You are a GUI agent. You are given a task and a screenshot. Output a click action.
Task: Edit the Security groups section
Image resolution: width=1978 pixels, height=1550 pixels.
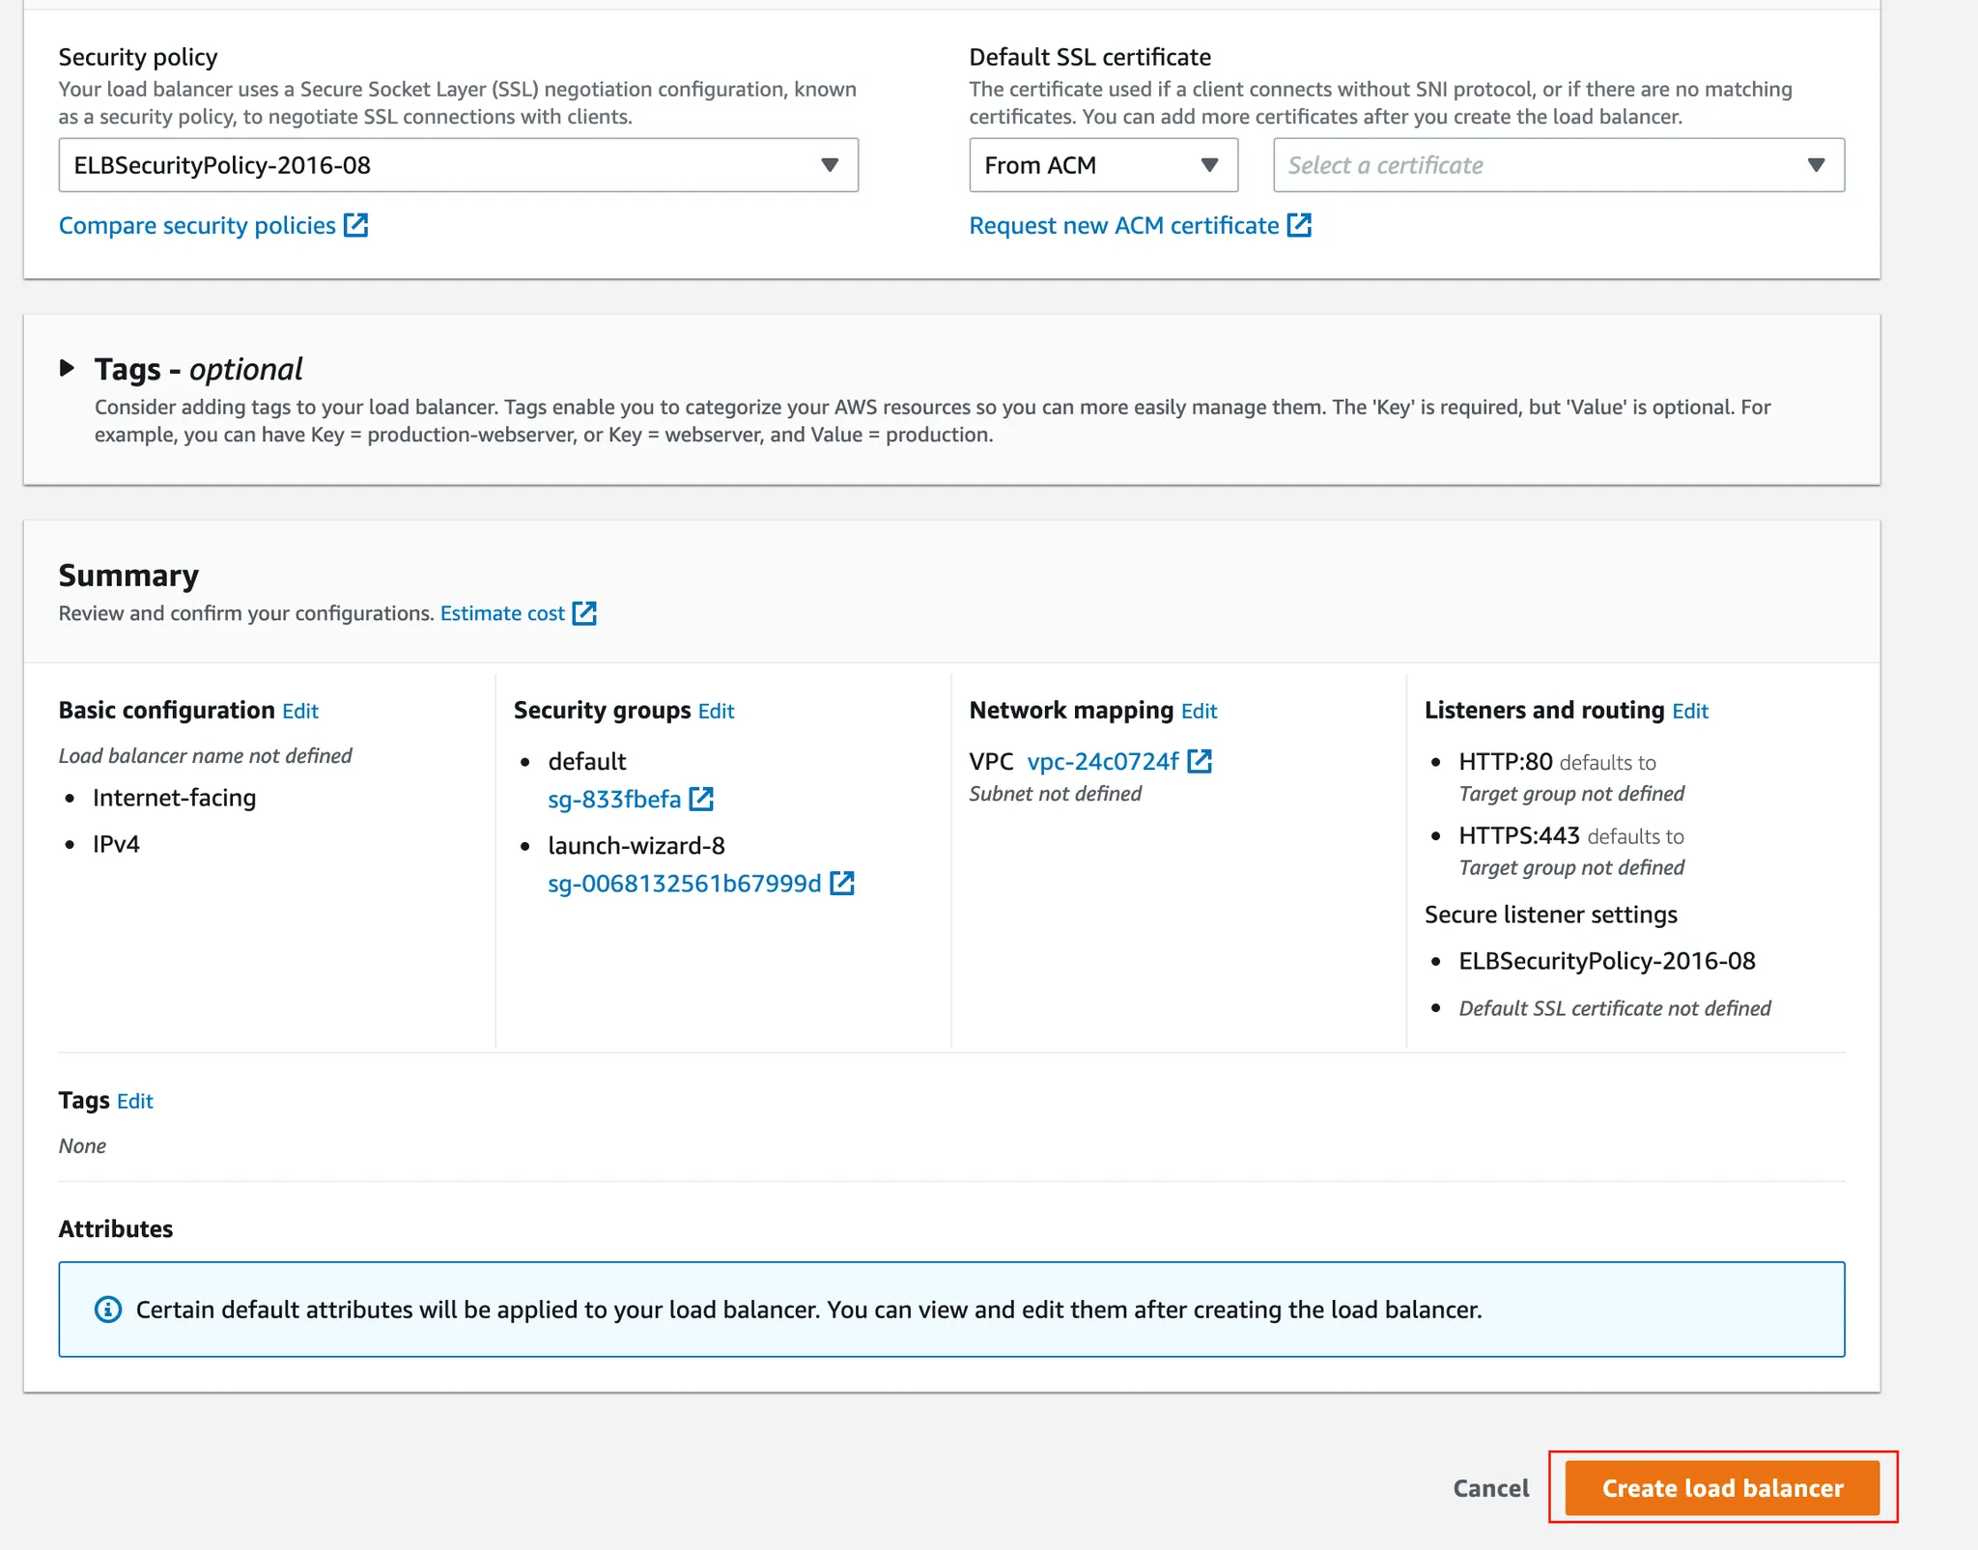[716, 711]
